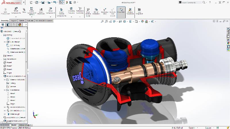Expand the Cut-Extrude1 feature in the tree
230x129 pixels.
5,42
